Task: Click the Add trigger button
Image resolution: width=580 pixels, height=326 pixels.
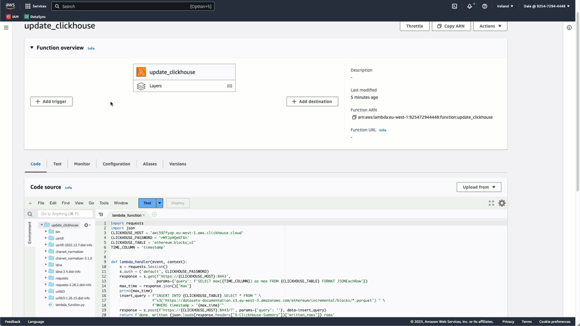Action: pyautogui.click(x=51, y=101)
